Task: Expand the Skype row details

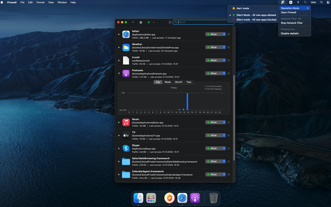Action: coord(119,148)
